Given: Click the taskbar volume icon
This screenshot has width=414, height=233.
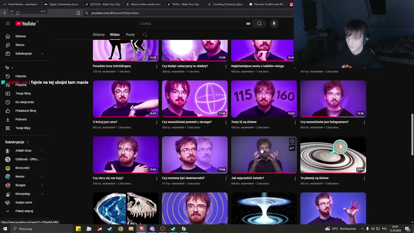Looking at the screenshot, I should pos(373,229).
